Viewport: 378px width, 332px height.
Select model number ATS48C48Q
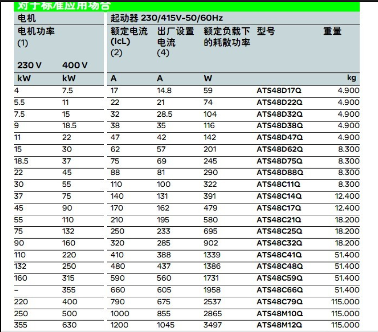(x=279, y=266)
